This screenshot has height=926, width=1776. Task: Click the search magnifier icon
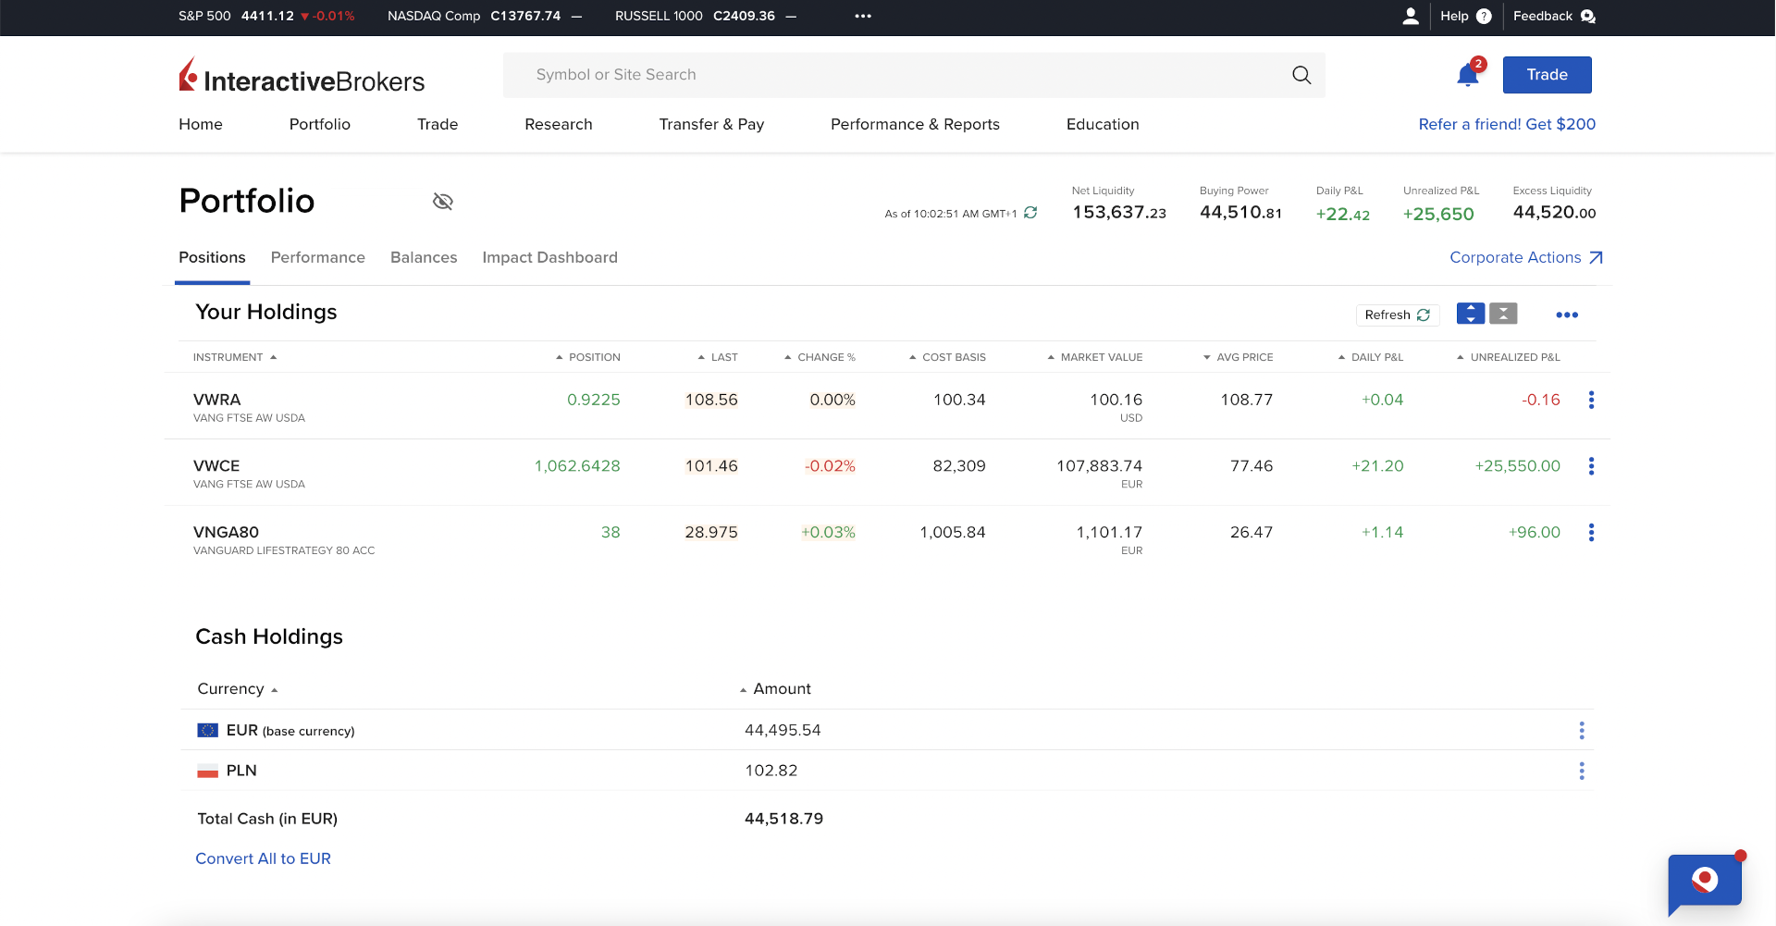pyautogui.click(x=1301, y=75)
